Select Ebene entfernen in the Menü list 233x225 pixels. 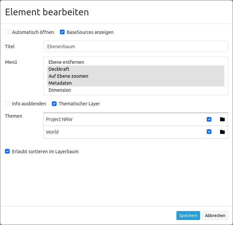click(66, 62)
